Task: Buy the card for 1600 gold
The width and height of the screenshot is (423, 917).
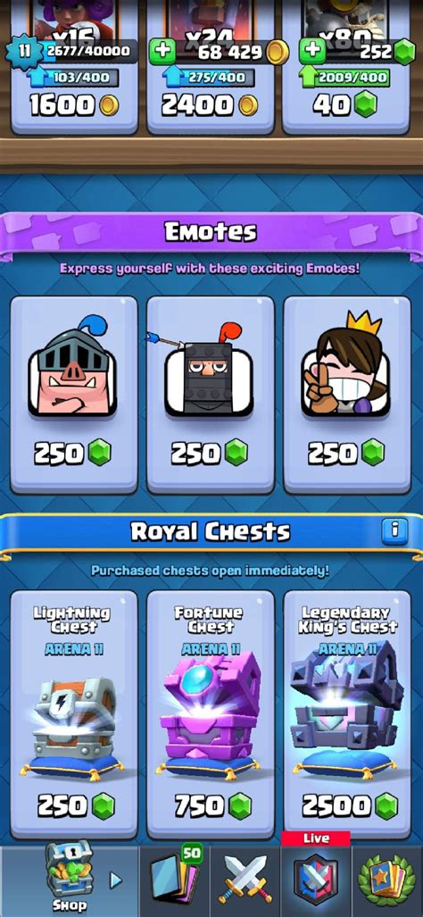Action: (74, 106)
